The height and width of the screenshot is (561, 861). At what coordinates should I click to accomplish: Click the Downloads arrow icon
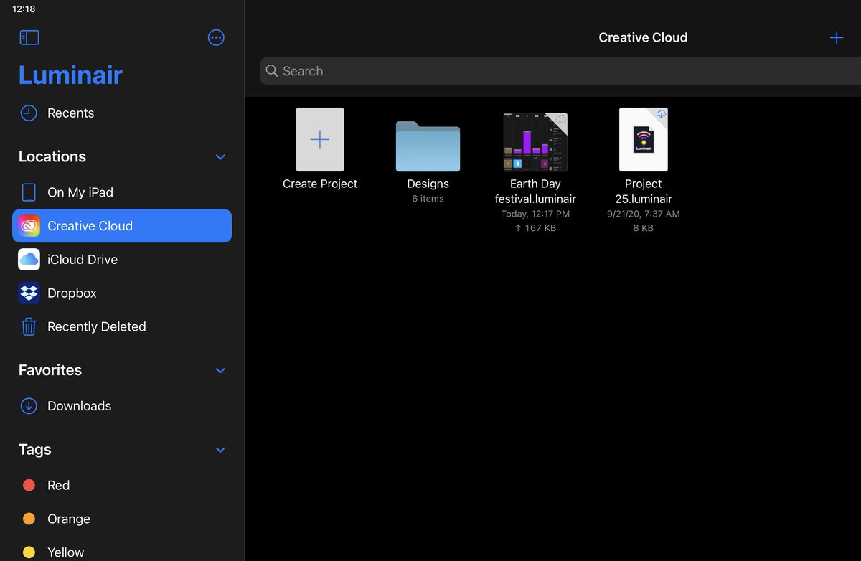point(29,406)
